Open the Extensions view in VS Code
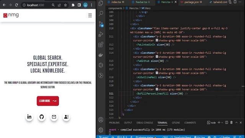 [101, 44]
